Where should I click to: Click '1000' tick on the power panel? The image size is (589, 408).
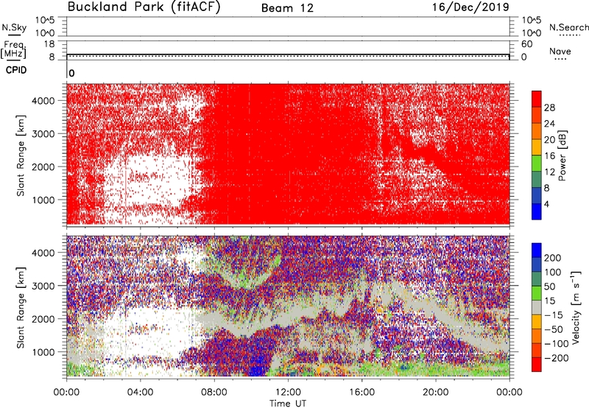[43, 200]
